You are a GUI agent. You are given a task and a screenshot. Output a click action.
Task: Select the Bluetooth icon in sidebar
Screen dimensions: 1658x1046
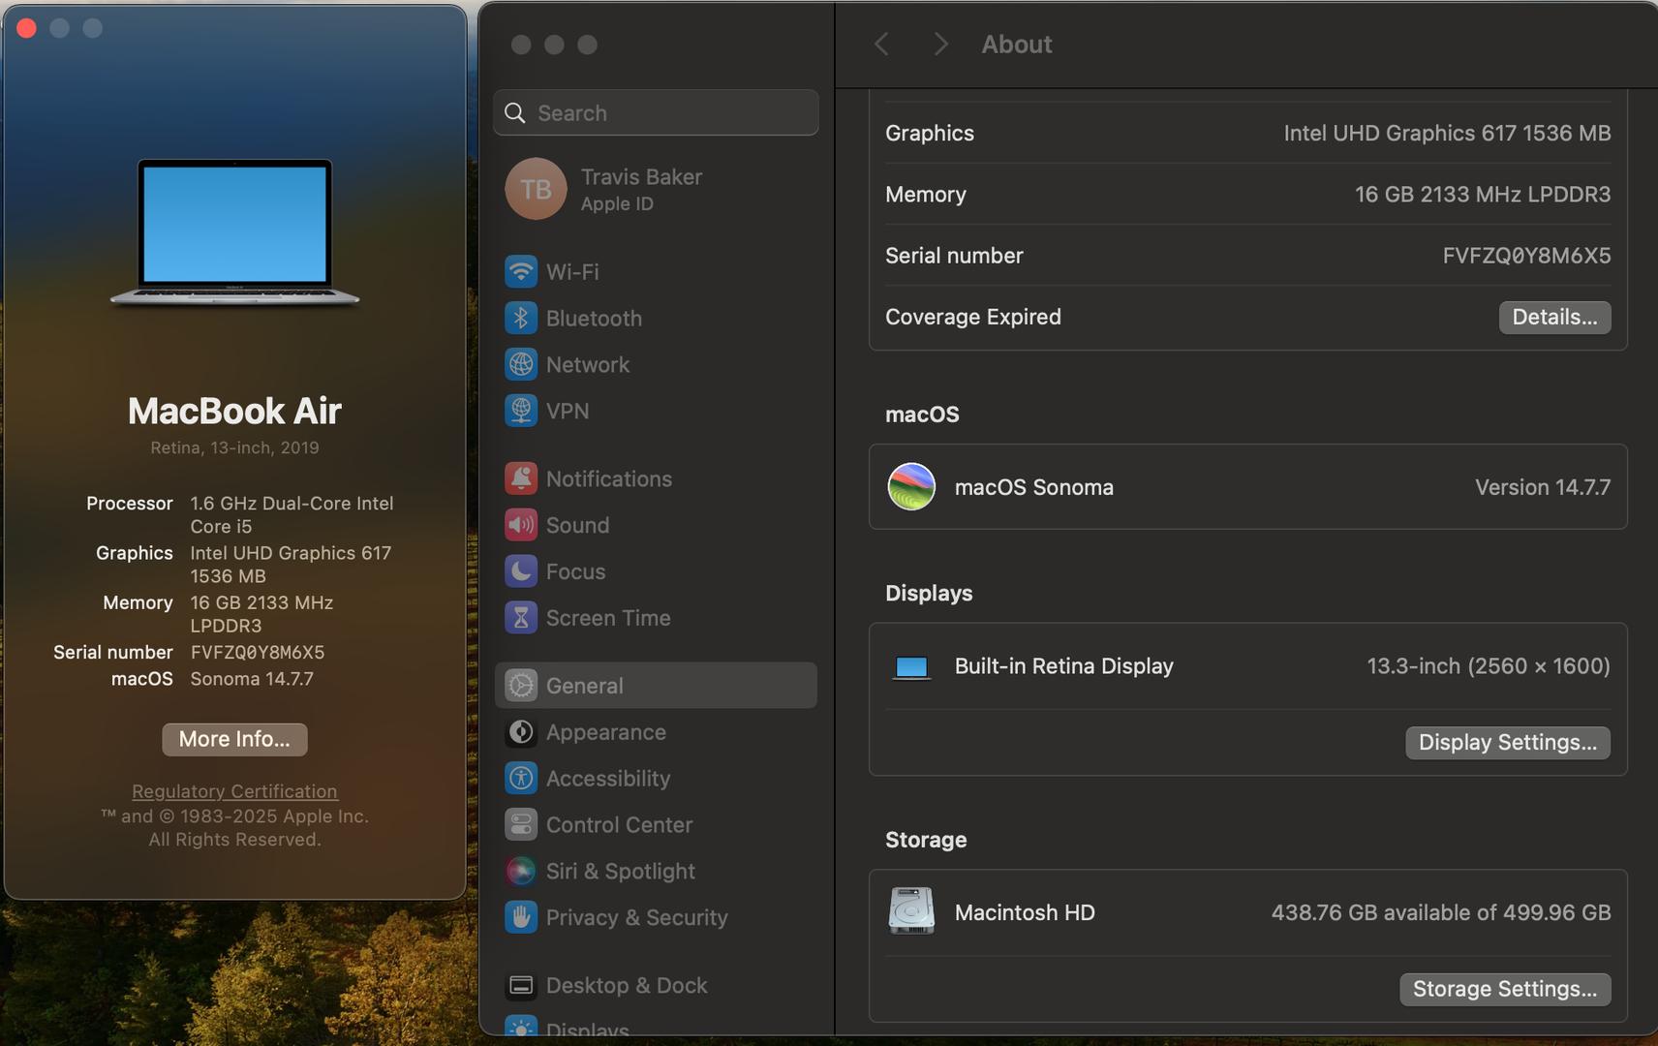[x=521, y=318]
